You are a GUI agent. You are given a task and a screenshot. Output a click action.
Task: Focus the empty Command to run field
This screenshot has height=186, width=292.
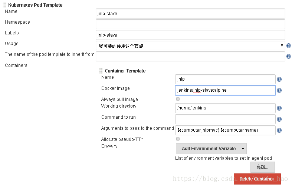click(225, 119)
